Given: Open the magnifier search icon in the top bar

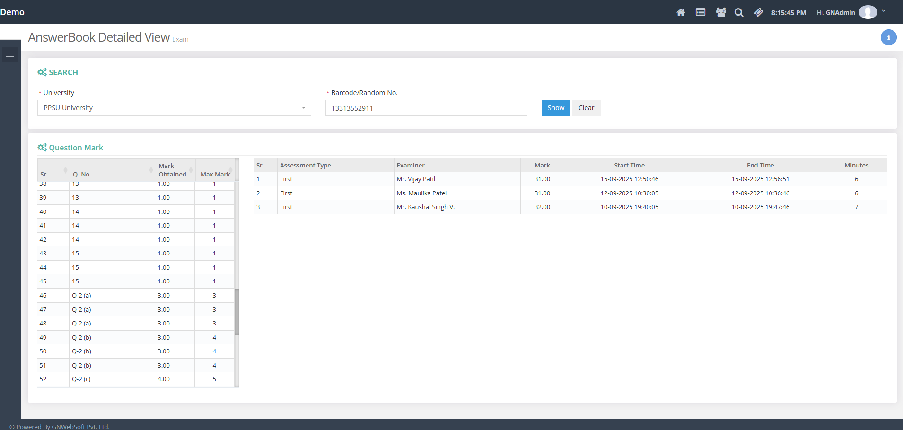Looking at the screenshot, I should pyautogui.click(x=739, y=13).
